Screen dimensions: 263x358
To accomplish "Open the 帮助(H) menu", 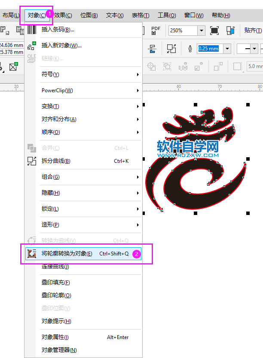I will click(221, 16).
